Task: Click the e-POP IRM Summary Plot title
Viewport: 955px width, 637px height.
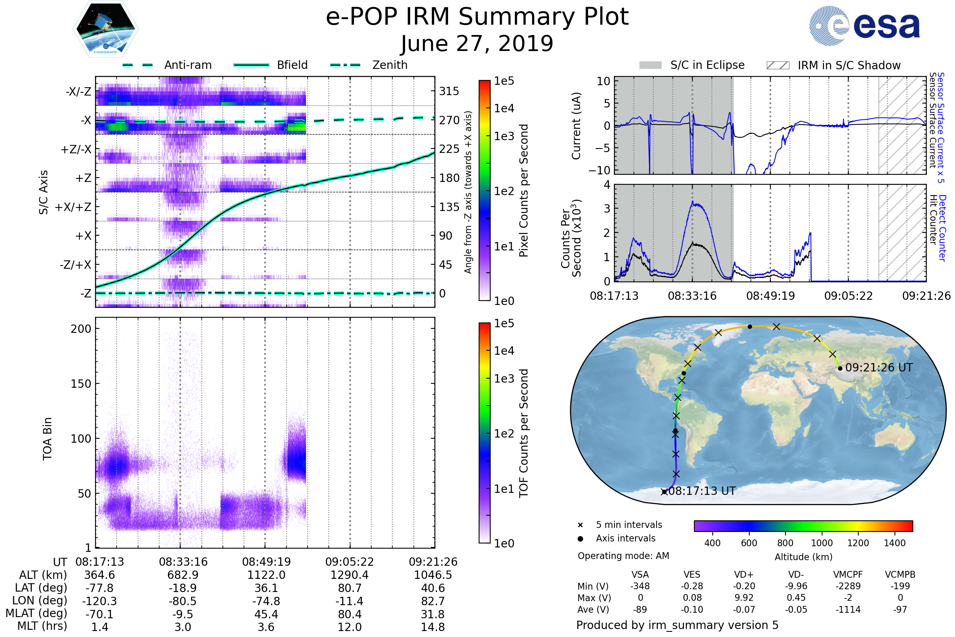Action: coord(477,17)
